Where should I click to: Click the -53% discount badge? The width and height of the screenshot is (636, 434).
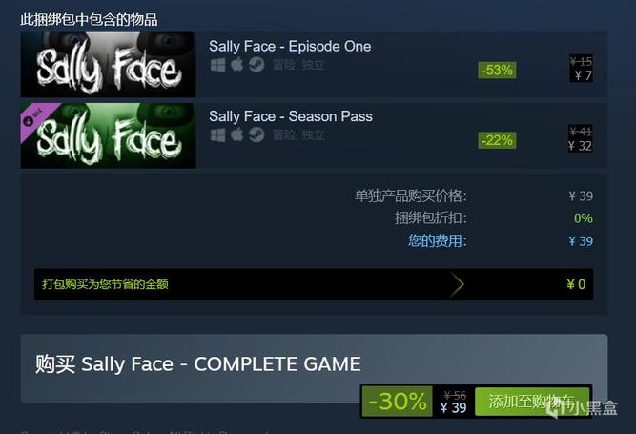(497, 71)
